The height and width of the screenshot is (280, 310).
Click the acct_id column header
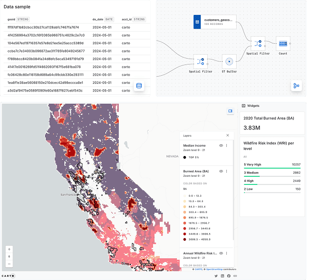[x=126, y=19]
